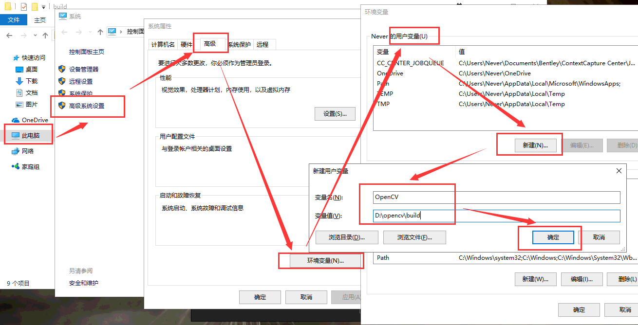Select TMP user variable row
This screenshot has width=638, height=325.
coord(506,104)
